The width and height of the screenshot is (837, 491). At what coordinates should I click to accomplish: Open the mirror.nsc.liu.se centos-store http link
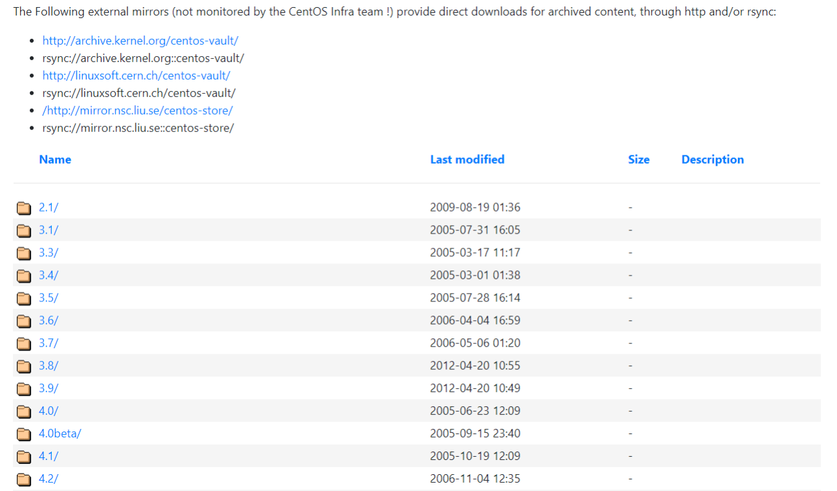point(137,111)
